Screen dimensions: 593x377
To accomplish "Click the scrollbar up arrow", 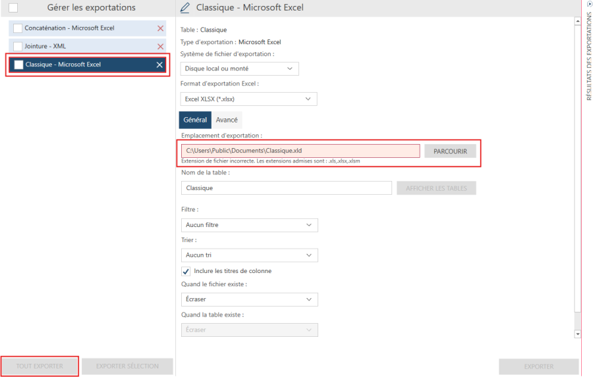I will point(578,21).
